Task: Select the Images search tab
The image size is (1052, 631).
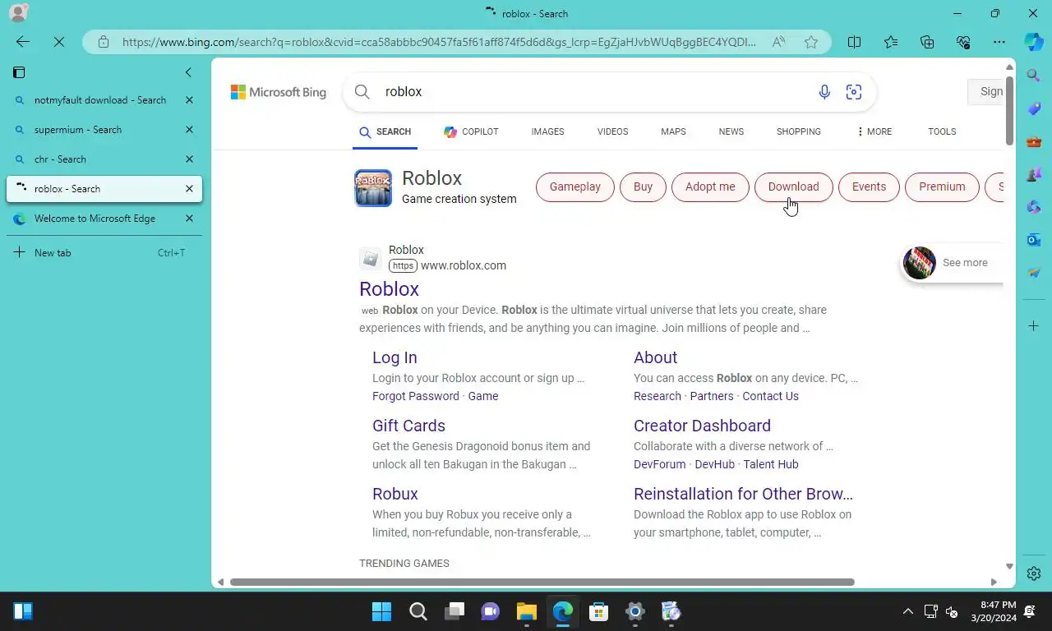Action: (547, 131)
